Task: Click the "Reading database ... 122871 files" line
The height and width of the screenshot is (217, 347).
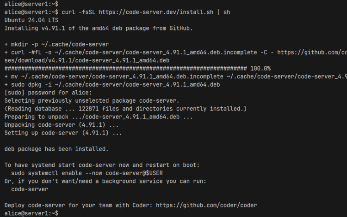Action: tap(125, 109)
